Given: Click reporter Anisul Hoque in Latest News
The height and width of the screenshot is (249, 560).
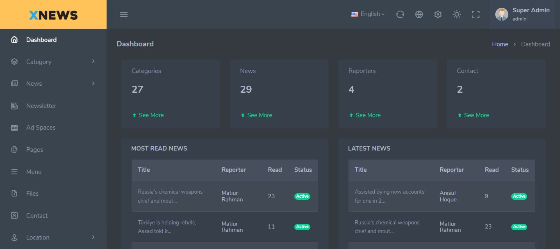Looking at the screenshot, I should tap(448, 196).
